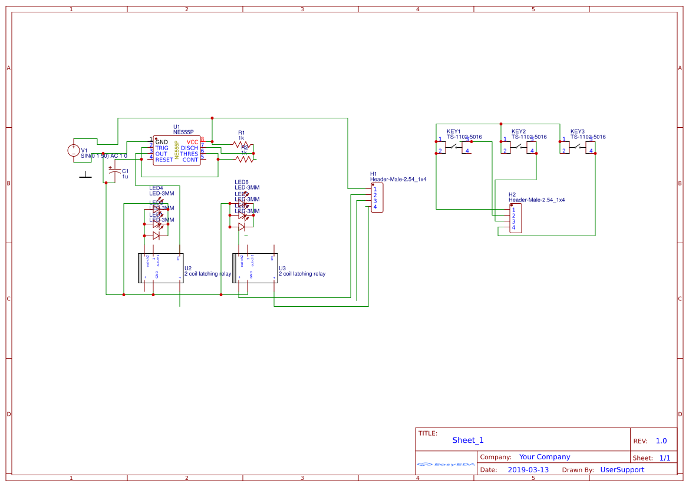This screenshot has height=487, width=689.
Task: Click the OUT pin label on U1
Action: point(161,154)
